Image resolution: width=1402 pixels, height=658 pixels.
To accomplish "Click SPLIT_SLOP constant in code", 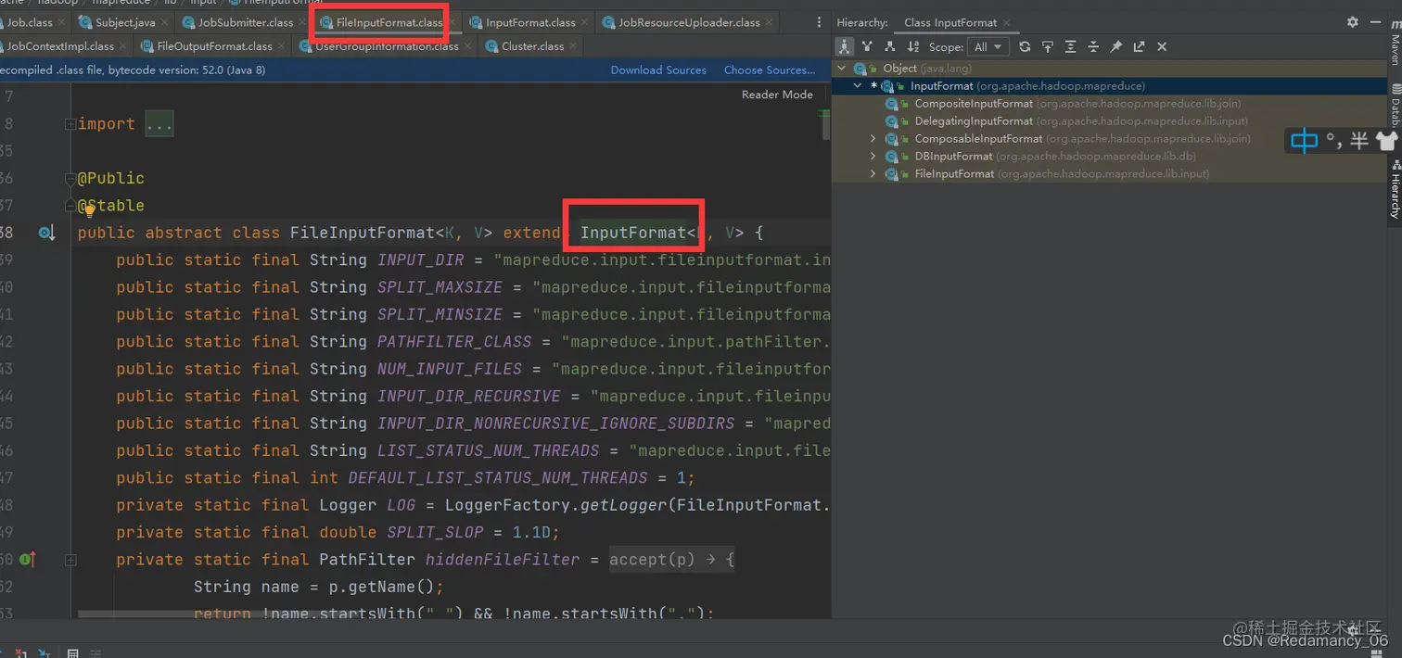I will pyautogui.click(x=435, y=533).
